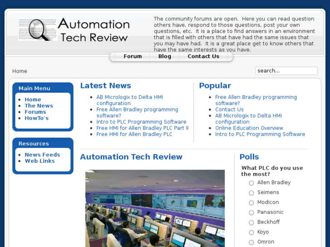
Task: Open Popular Intro to PLC Programming Software
Action: [260, 134]
